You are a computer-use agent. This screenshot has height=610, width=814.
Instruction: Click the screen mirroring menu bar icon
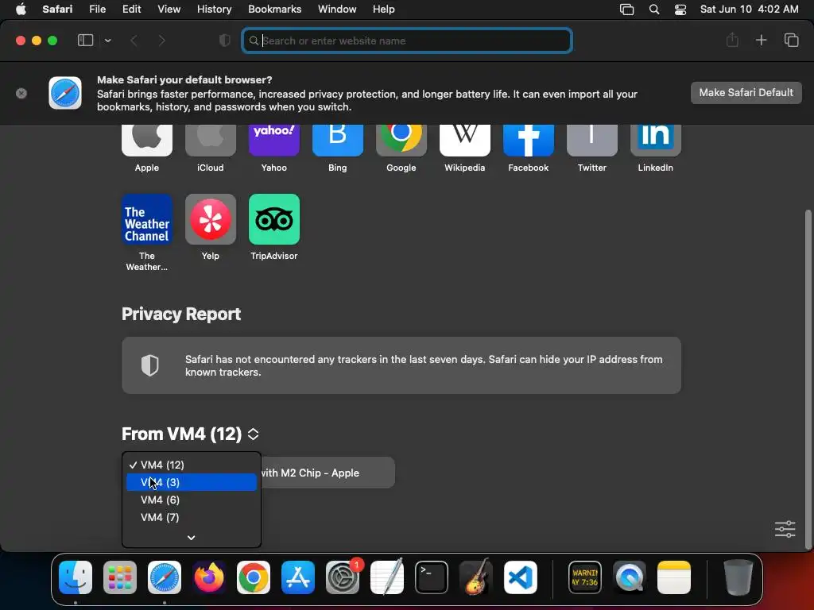point(626,10)
